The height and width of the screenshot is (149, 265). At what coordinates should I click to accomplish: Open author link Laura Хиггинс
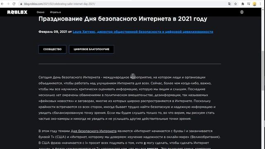coord(143,32)
